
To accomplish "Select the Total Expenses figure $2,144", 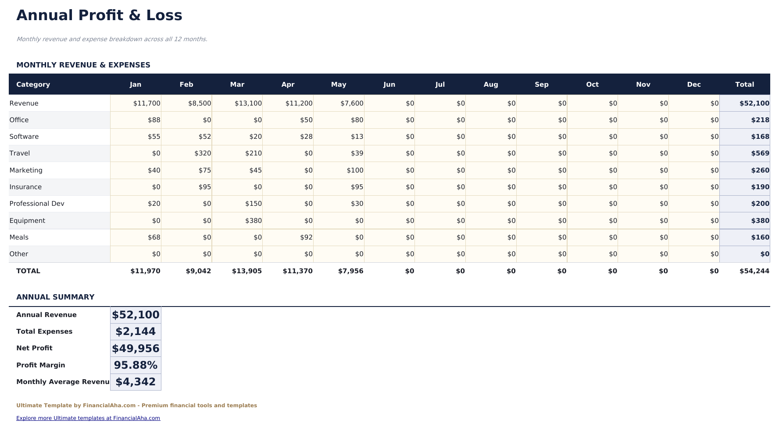I will [x=135, y=331].
